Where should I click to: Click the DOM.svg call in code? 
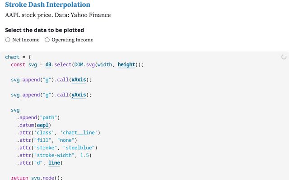tap(84, 65)
